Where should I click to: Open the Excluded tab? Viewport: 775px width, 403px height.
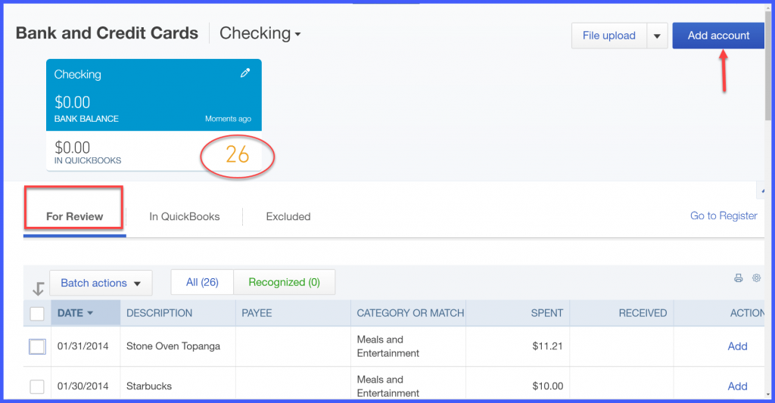click(x=288, y=216)
